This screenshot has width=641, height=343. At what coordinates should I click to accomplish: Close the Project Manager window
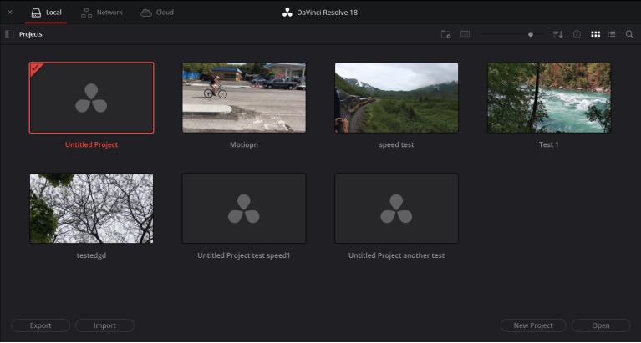10,13
